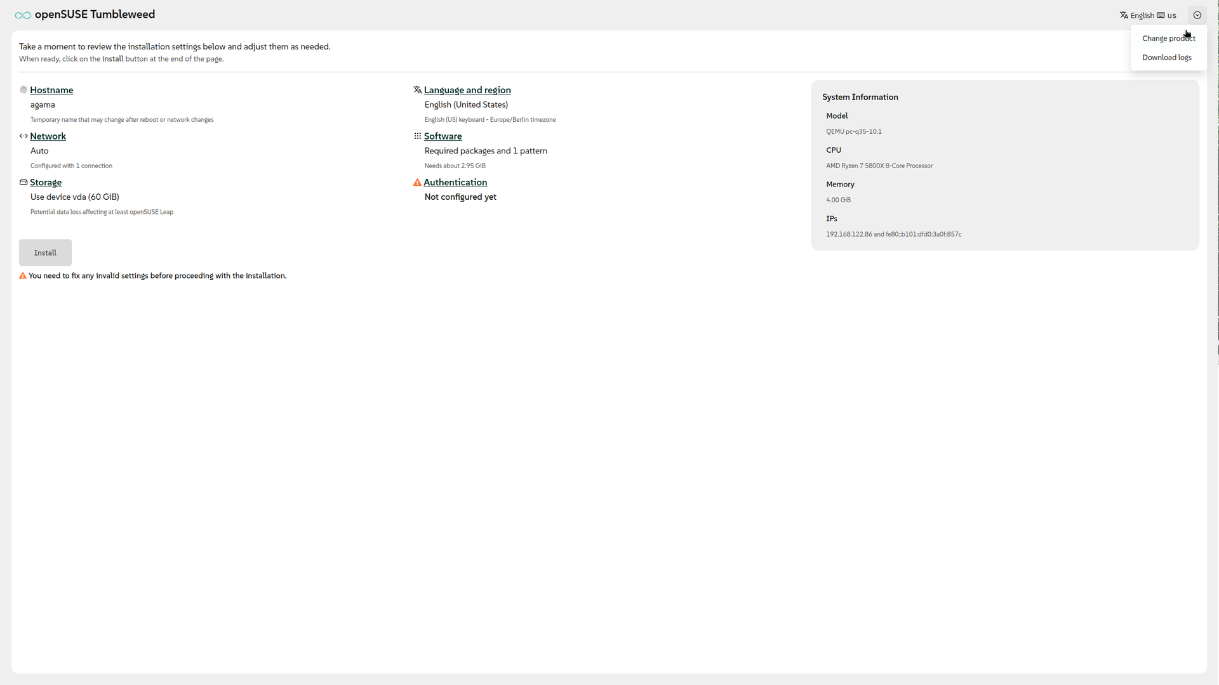Image resolution: width=1219 pixels, height=685 pixels.
Task: Open the English us language selector
Action: 1148,15
